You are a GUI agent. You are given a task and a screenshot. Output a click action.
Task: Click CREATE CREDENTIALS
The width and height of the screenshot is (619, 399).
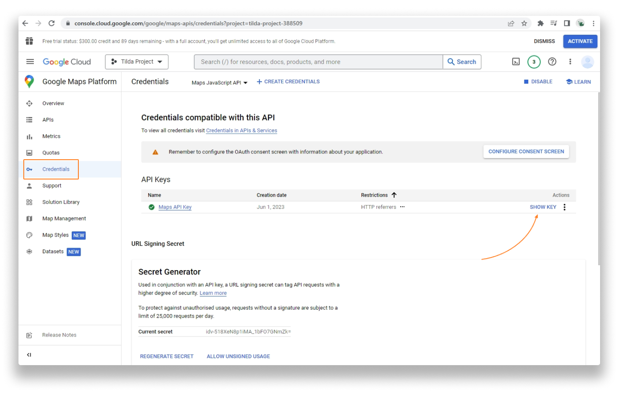pyautogui.click(x=288, y=82)
